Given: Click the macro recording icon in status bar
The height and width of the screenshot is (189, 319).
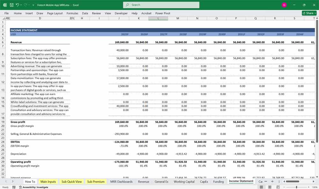Looking at the screenshot, I should coord(15,187).
